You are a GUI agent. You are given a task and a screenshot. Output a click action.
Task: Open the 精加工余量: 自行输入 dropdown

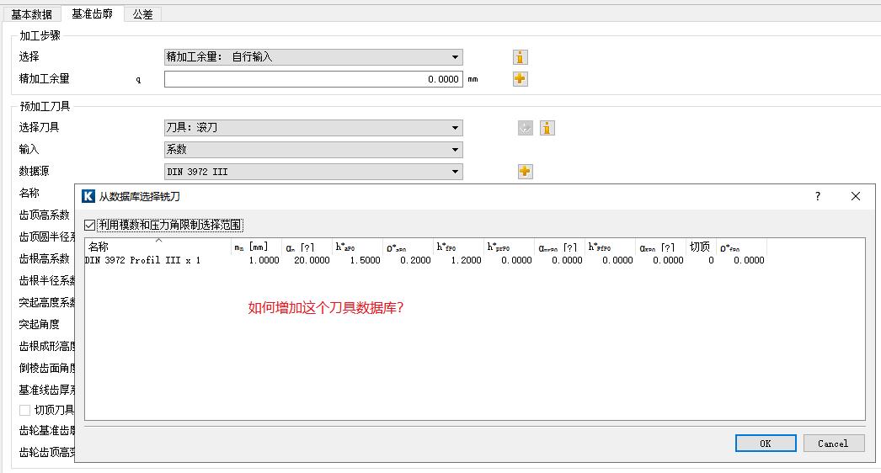click(313, 57)
